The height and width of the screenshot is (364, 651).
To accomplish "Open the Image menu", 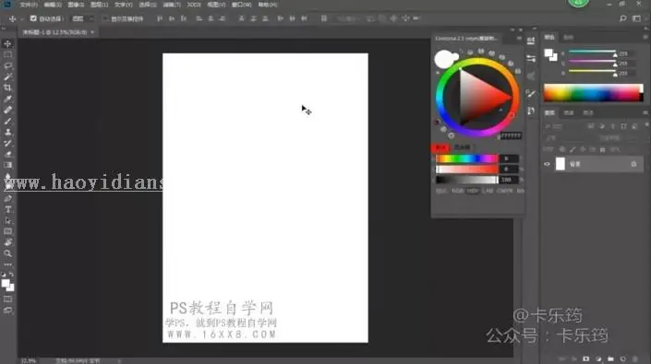I will (x=76, y=5).
